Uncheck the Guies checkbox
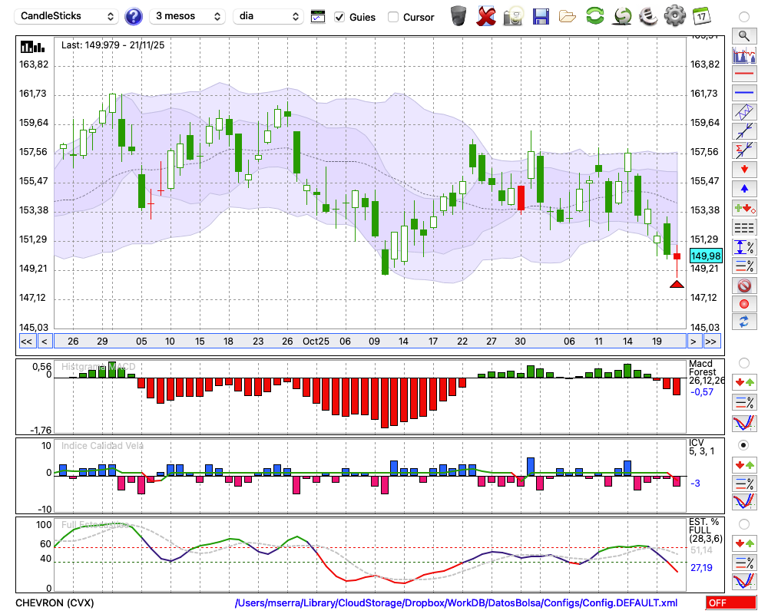The width and height of the screenshot is (768, 614). 339,17
